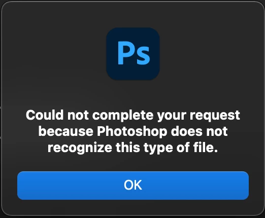
Task: Click the letter P in Ps icon
Action: [126, 53]
